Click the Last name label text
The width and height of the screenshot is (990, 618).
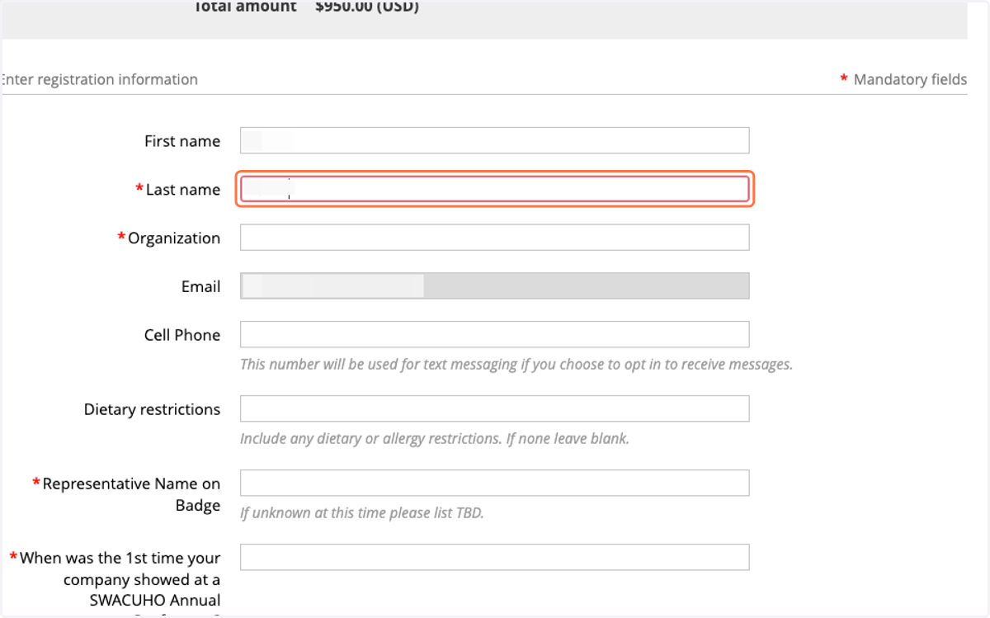tap(183, 190)
